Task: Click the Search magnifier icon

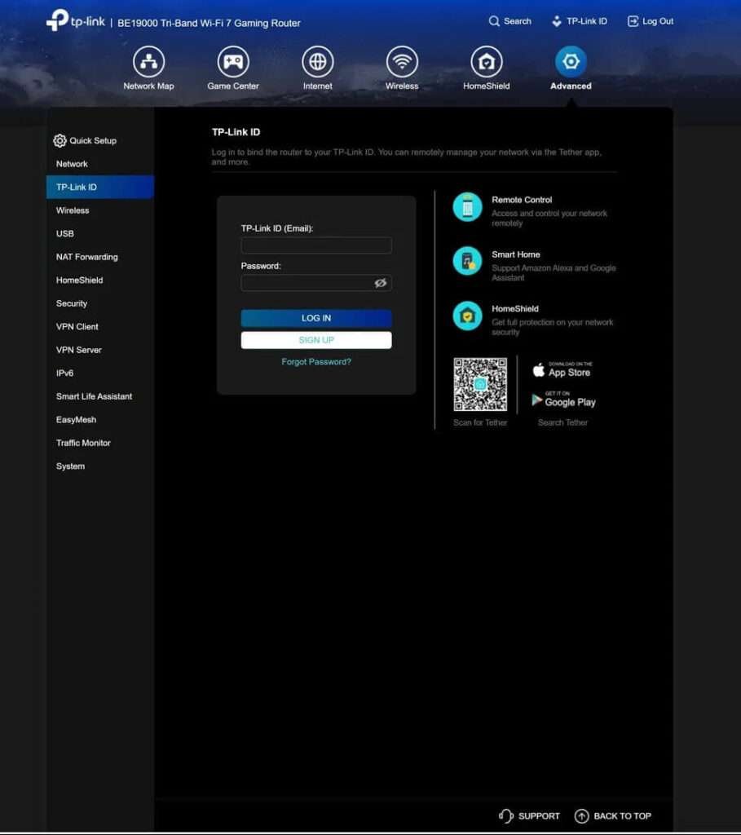Action: pos(494,21)
